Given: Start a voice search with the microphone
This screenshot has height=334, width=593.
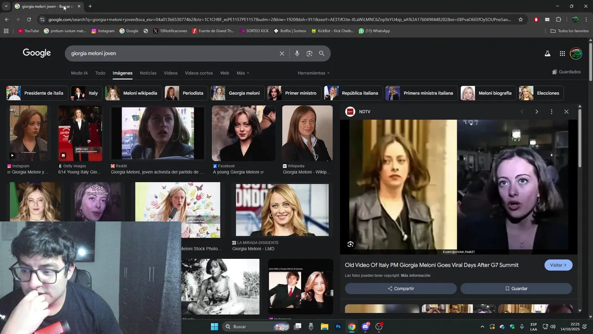Looking at the screenshot, I should (297, 53).
